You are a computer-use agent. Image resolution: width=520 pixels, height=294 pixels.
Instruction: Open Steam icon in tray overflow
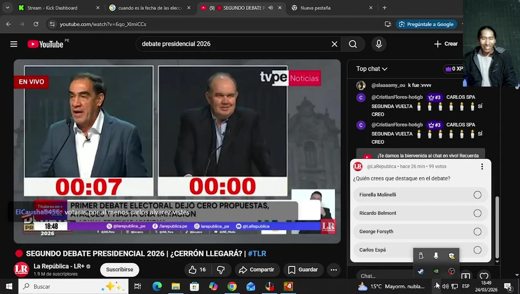click(x=421, y=271)
